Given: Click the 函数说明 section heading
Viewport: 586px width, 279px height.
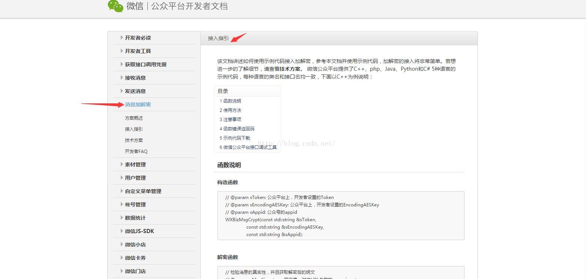Looking at the screenshot, I should [x=229, y=165].
